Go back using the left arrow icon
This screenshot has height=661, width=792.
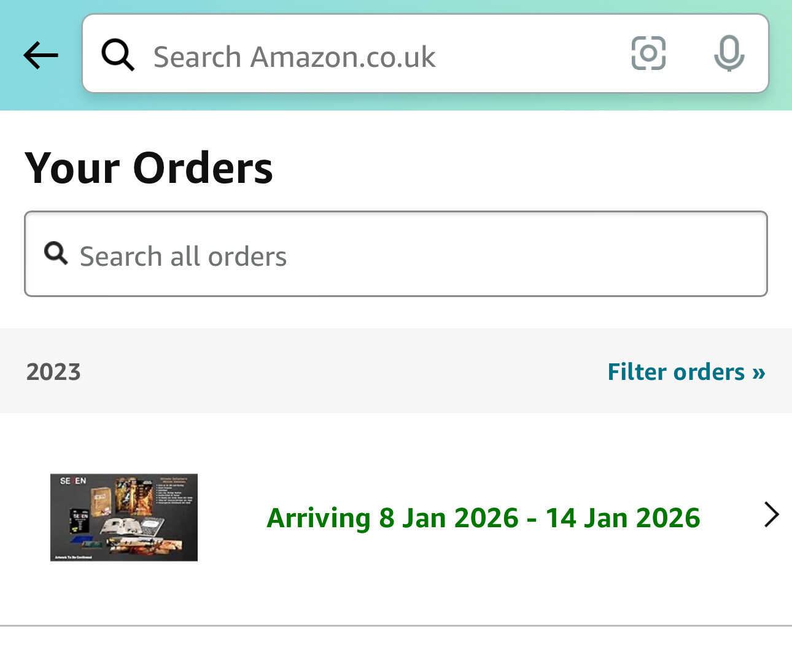(x=41, y=55)
